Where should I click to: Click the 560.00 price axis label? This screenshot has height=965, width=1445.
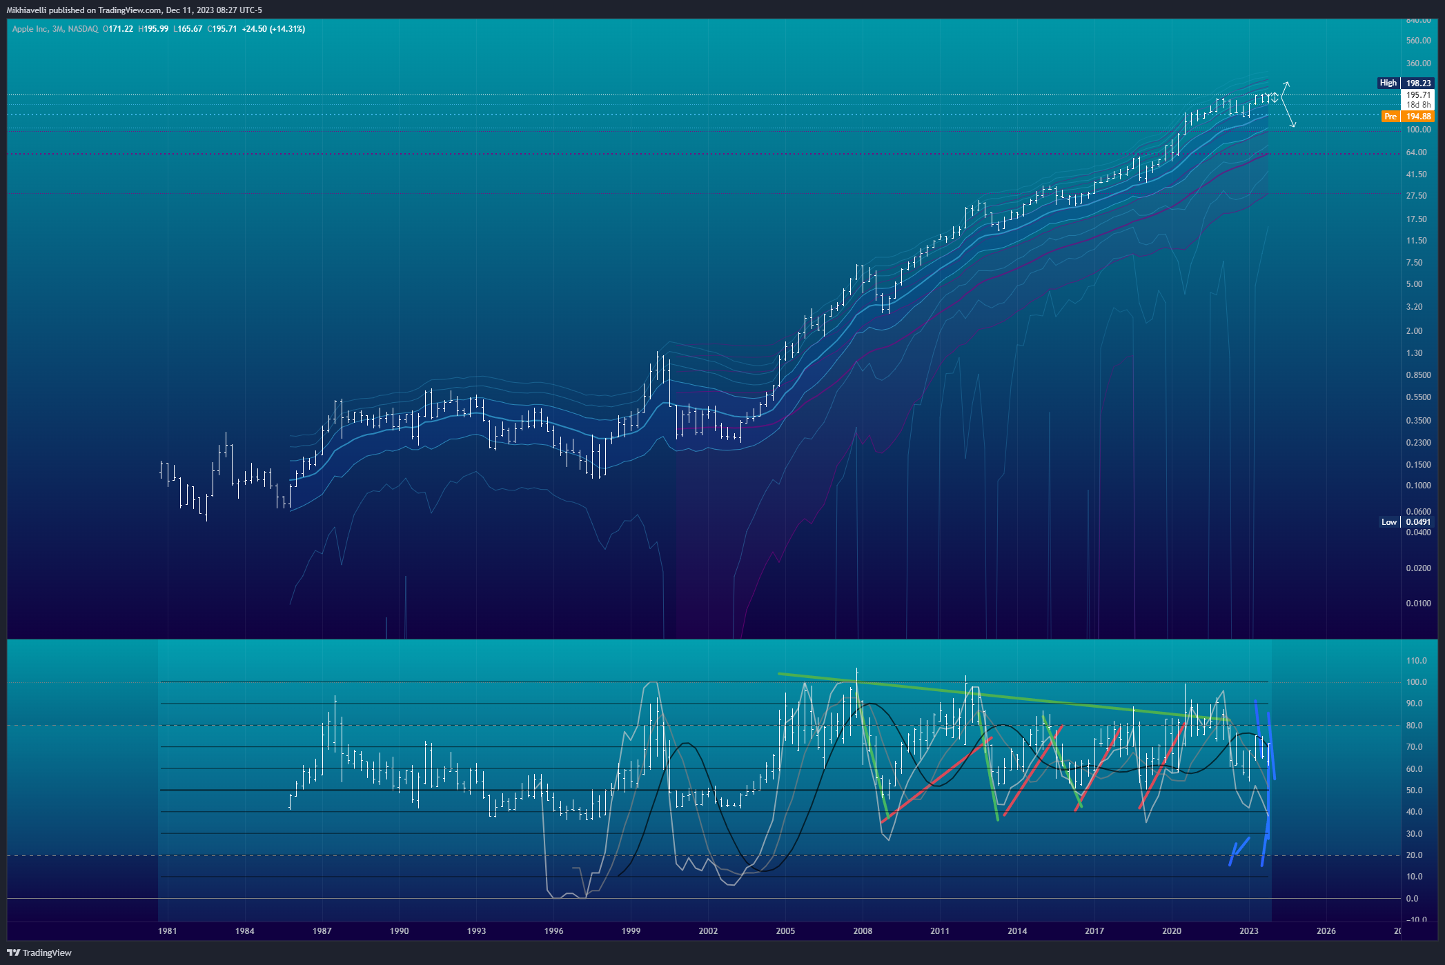pyautogui.click(x=1418, y=41)
